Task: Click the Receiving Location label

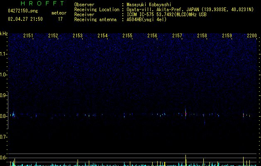Action: (97, 10)
